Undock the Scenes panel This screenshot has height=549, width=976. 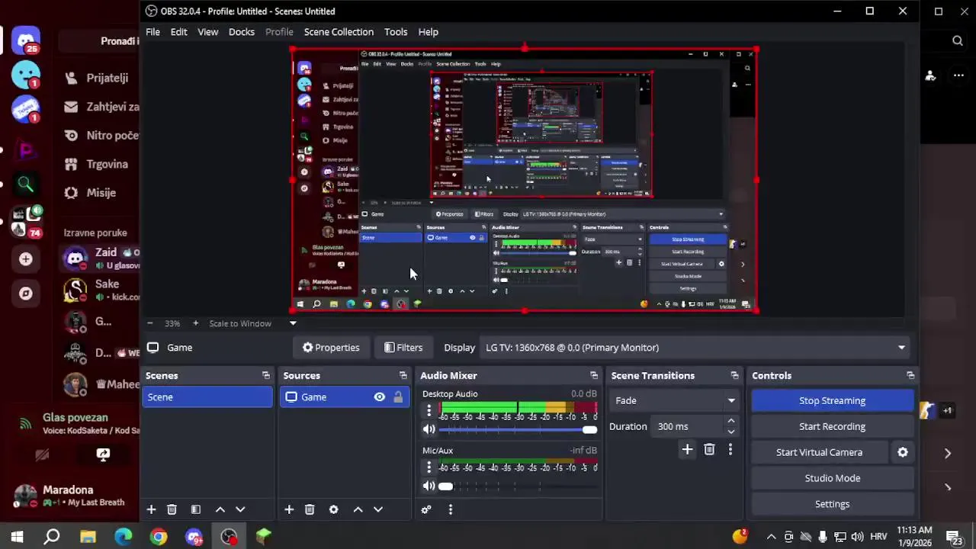265,375
